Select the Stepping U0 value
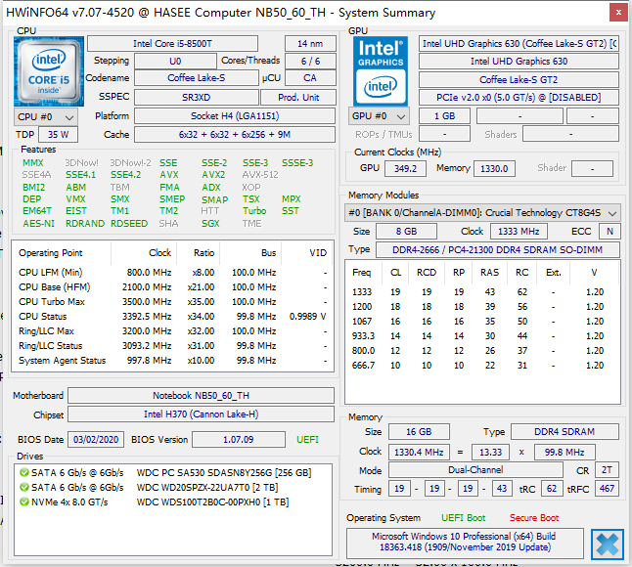The image size is (632, 567). (175, 62)
